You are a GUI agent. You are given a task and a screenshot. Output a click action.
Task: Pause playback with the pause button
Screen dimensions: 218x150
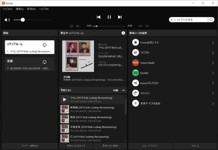coord(109,17)
